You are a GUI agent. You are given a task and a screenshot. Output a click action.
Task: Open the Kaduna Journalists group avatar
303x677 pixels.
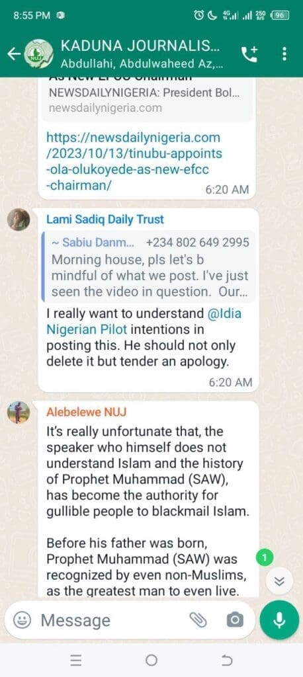point(38,55)
